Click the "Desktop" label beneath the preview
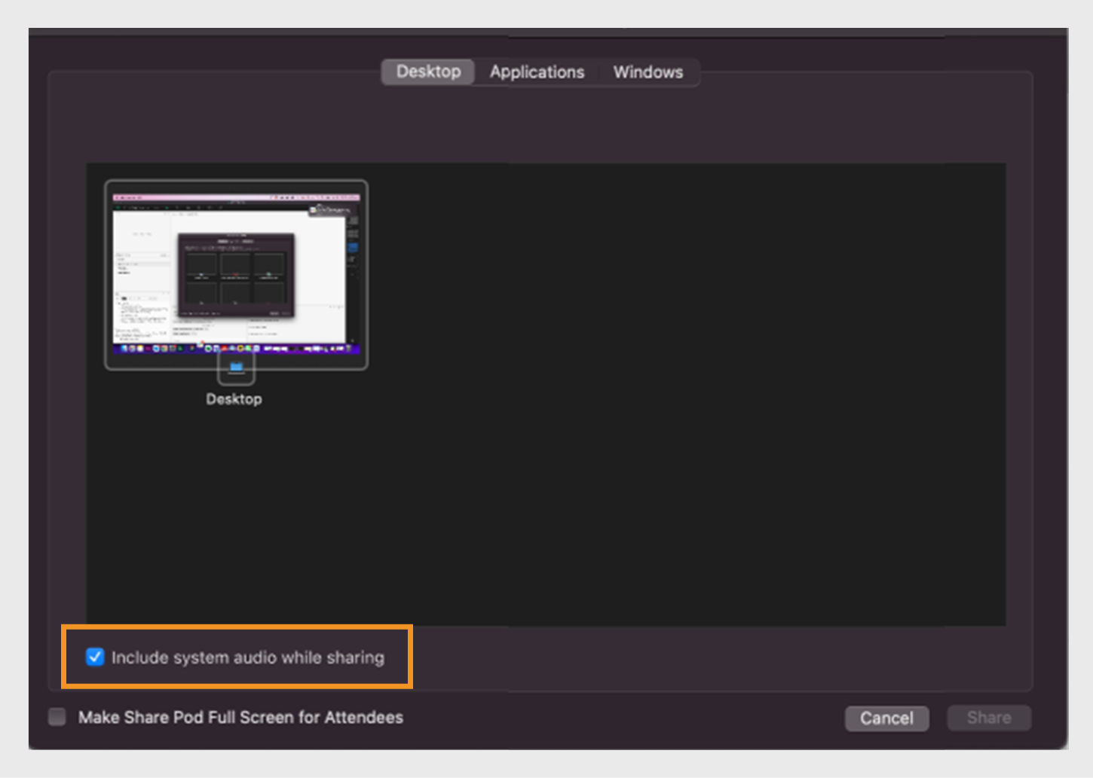Viewport: 1093px width, 778px height. pos(234,399)
